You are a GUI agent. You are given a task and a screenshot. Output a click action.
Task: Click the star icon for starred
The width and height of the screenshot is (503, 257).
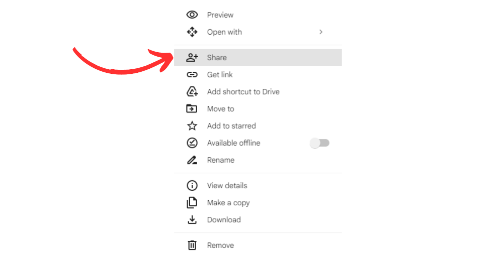(x=192, y=126)
